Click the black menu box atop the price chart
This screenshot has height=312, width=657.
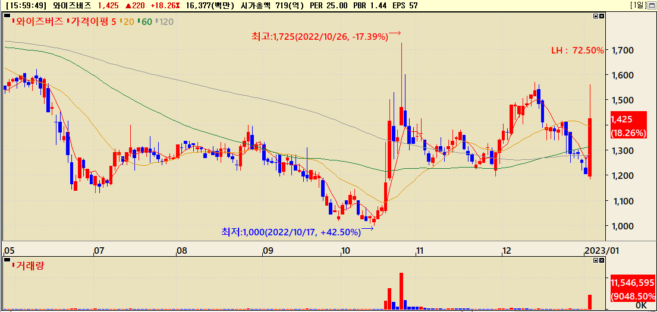pos(7,16)
